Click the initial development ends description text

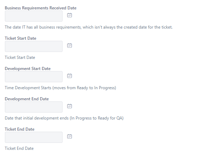tap(64, 118)
